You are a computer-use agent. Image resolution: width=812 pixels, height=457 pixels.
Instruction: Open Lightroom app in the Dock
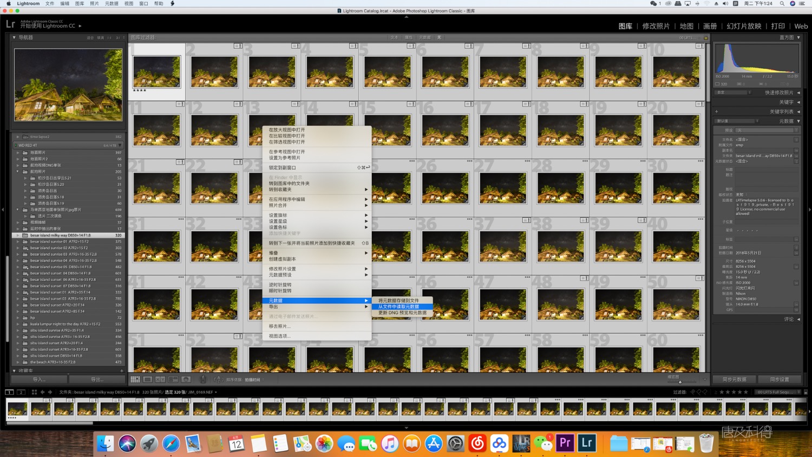pos(587,443)
